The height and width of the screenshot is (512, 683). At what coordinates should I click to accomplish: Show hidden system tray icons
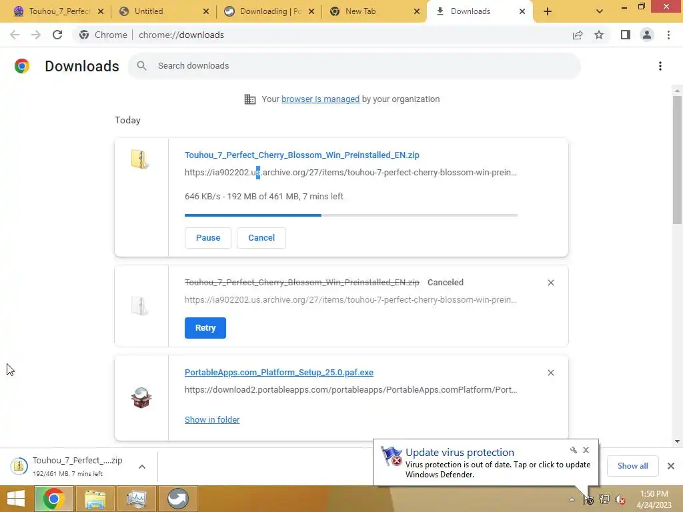click(x=572, y=499)
